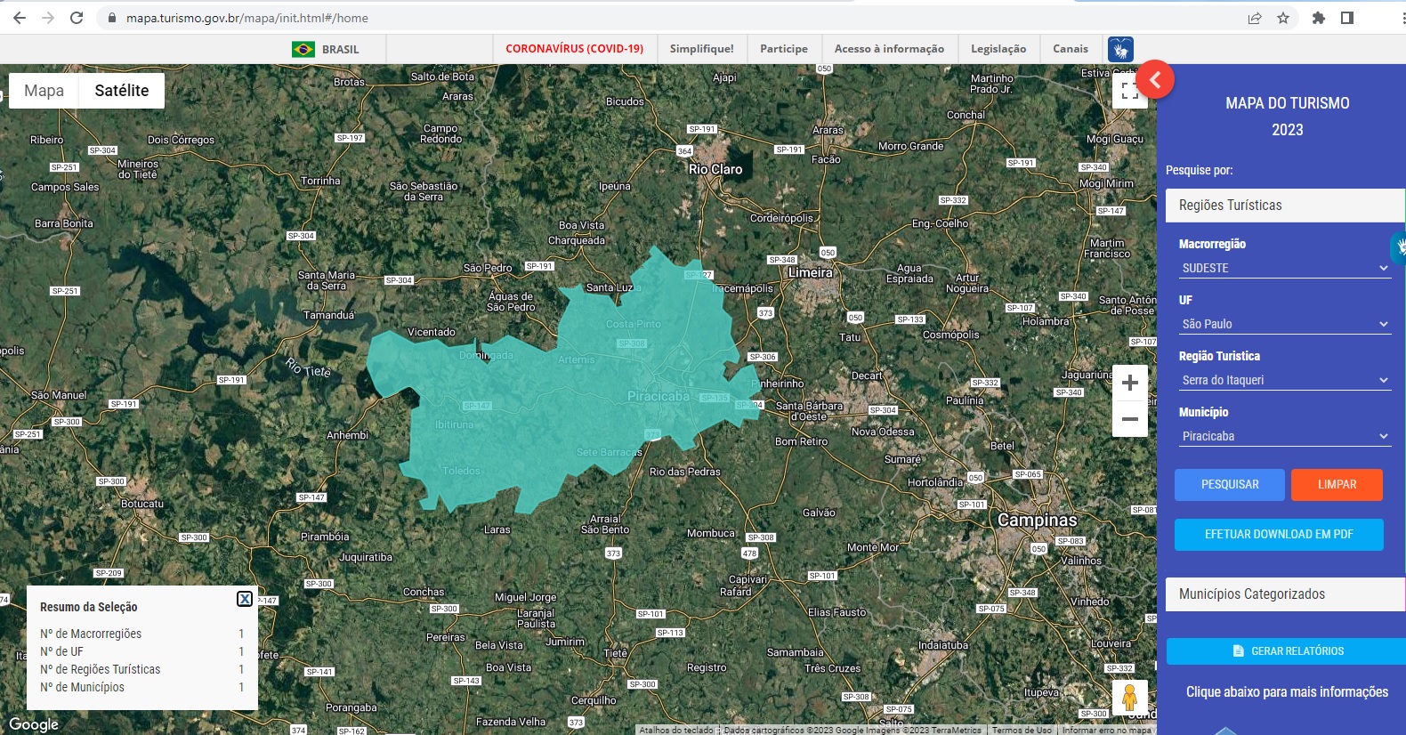This screenshot has width=1406, height=735.
Task: Open the CORONAVÍRUS (COVID-19) menu item
Action: (574, 49)
